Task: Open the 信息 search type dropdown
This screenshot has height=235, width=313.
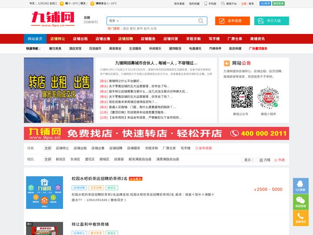Action: (x=114, y=21)
